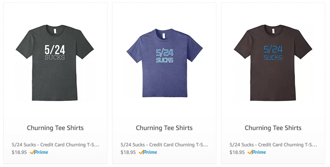Screen dimensions: 330x167
Task: Click the white neck label of the gray shirt
Action: 55,31
